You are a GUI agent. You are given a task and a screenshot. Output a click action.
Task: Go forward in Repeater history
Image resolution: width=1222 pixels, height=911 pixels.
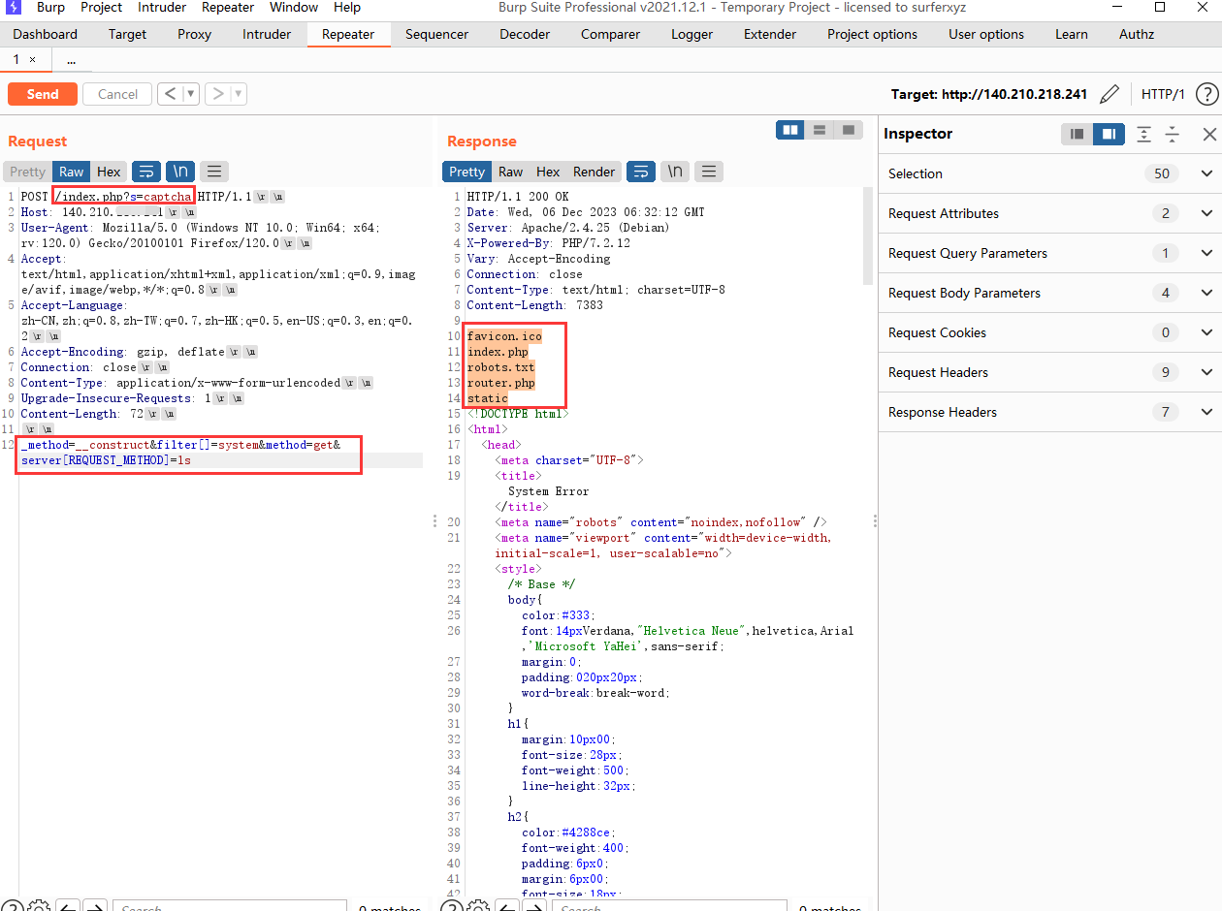click(218, 94)
